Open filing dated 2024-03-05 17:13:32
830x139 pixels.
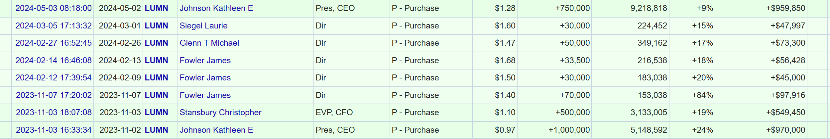click(x=54, y=26)
